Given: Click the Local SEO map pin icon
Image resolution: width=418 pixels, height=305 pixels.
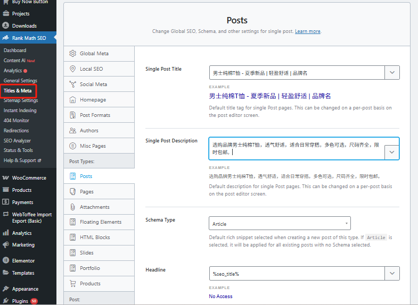Looking at the screenshot, I should pyautogui.click(x=73, y=69).
